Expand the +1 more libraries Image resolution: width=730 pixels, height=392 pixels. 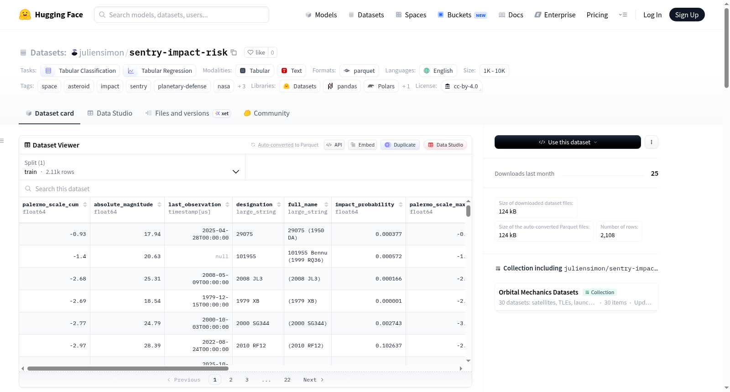(x=406, y=86)
